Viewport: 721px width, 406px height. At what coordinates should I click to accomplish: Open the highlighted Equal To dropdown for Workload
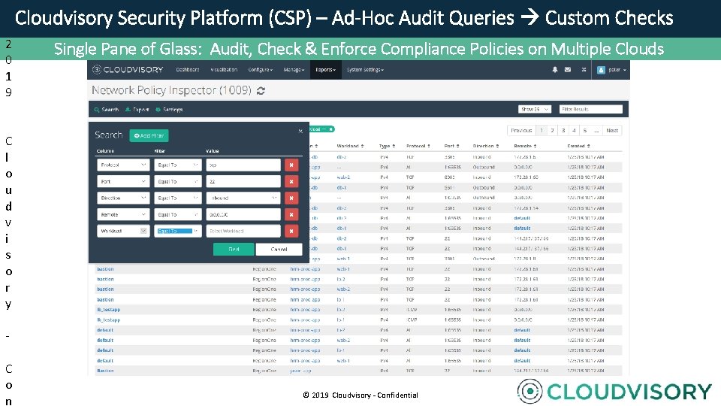pos(177,231)
